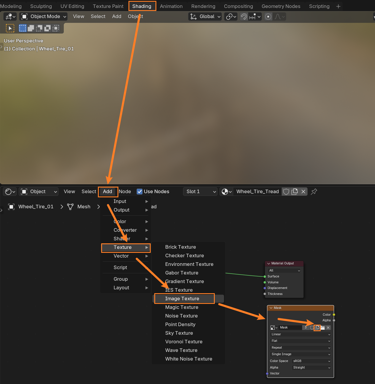
Task: Select Image Texture from the Texture submenu
Action: (x=182, y=299)
